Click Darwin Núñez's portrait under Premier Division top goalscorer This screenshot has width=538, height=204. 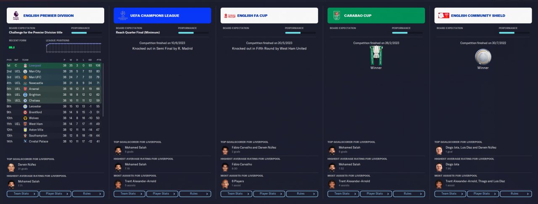click(11, 167)
